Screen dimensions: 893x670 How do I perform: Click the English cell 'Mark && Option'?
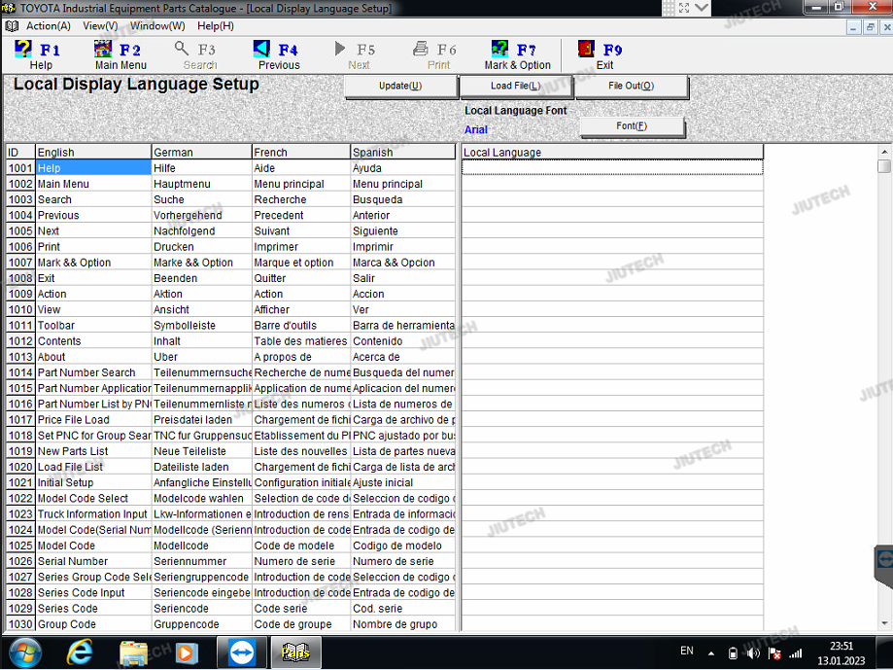(x=93, y=263)
